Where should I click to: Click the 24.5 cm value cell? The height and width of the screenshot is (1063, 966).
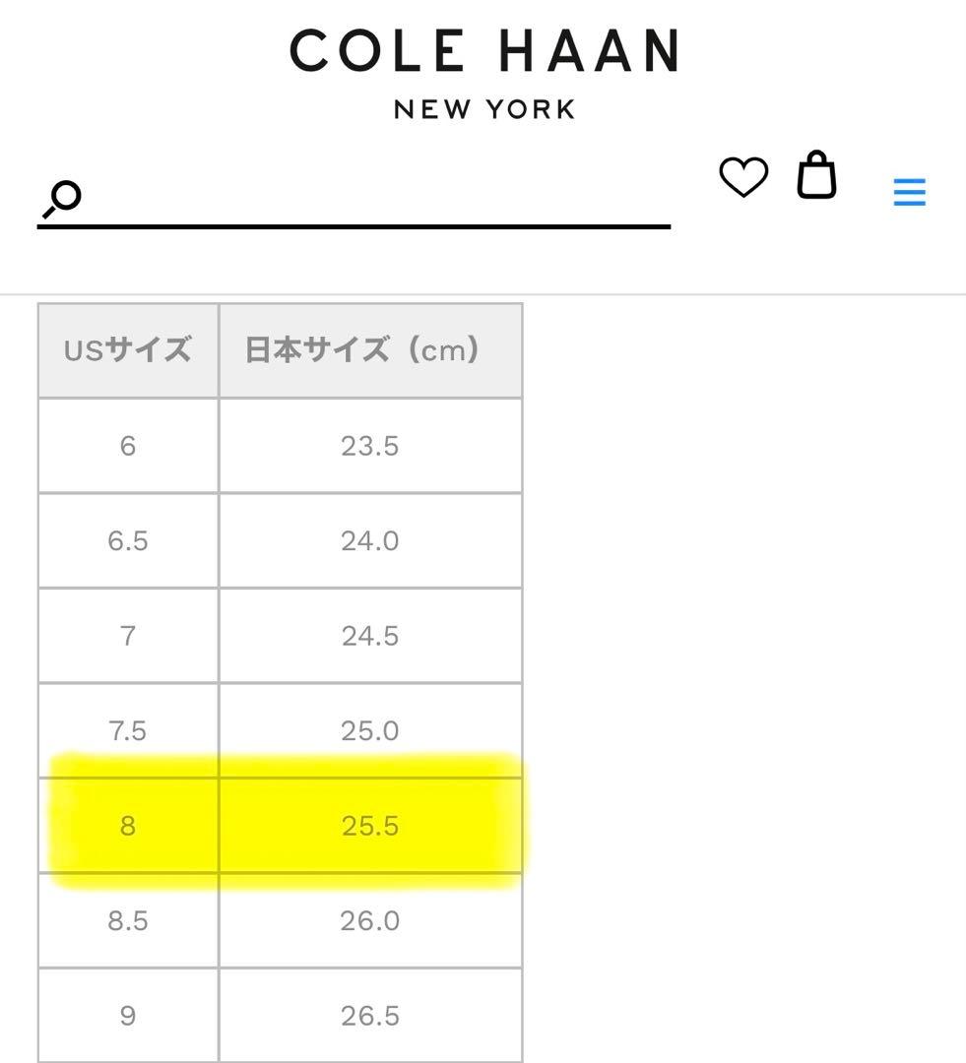pyautogui.click(x=370, y=635)
